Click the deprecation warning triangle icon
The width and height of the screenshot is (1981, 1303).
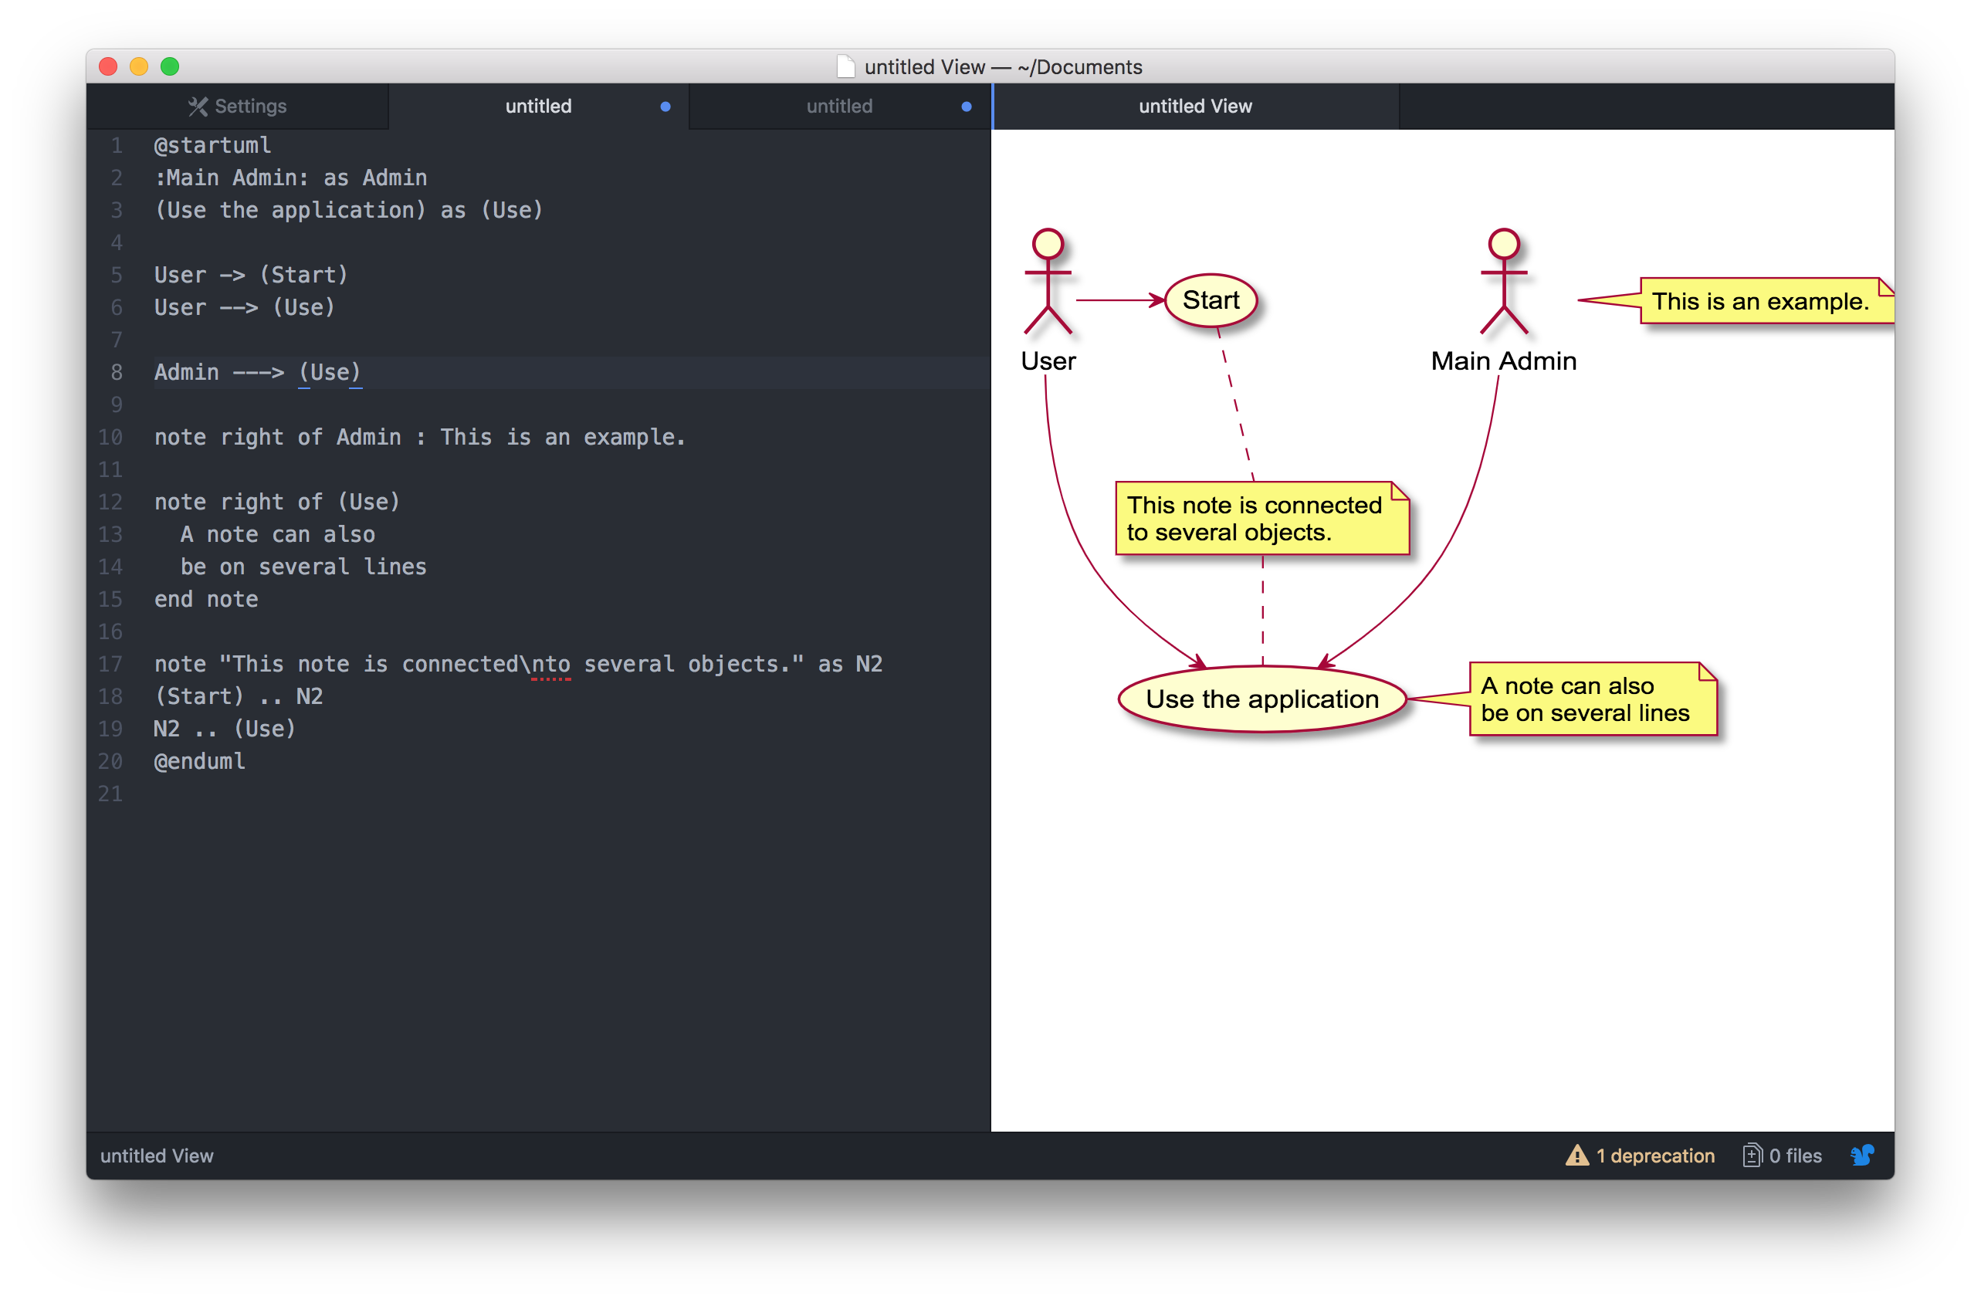click(x=1578, y=1156)
